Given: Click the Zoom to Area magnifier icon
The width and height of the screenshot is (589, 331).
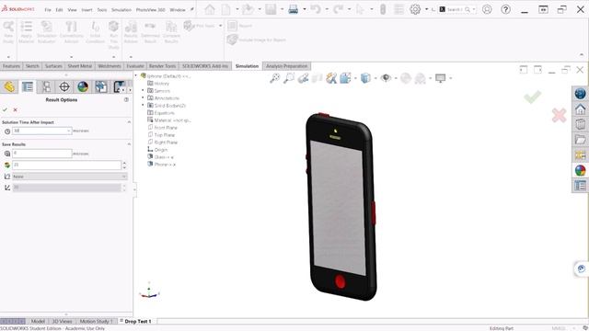Looking at the screenshot, I should (x=289, y=78).
